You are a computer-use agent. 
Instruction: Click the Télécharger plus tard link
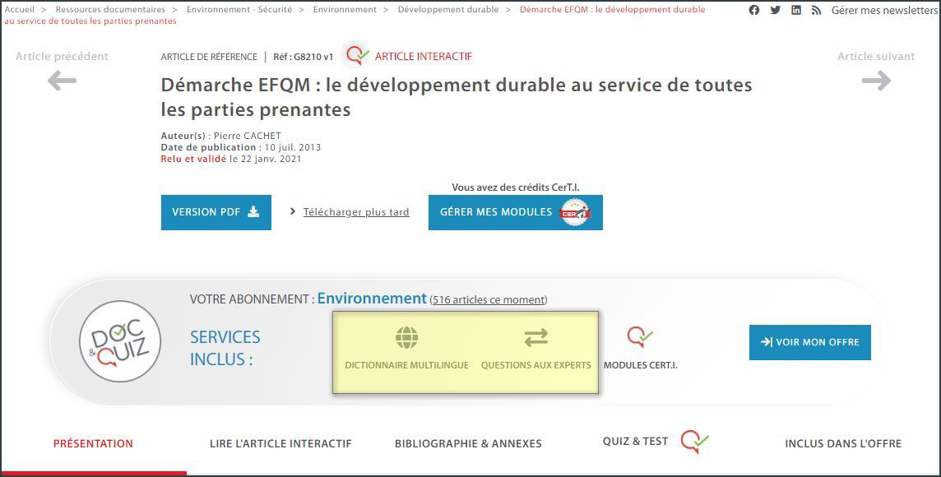(x=355, y=212)
